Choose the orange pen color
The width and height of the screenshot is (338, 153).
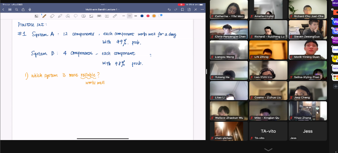(154, 16)
